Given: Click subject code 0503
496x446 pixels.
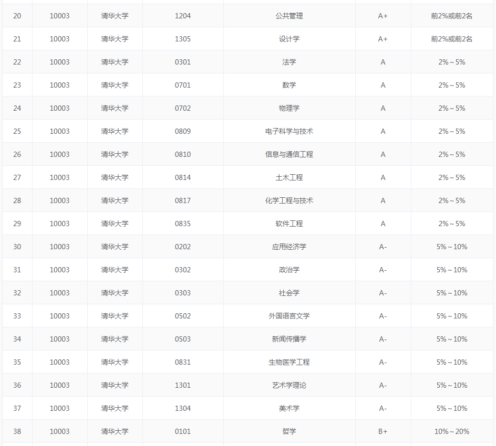Looking at the screenshot, I should point(183,338).
